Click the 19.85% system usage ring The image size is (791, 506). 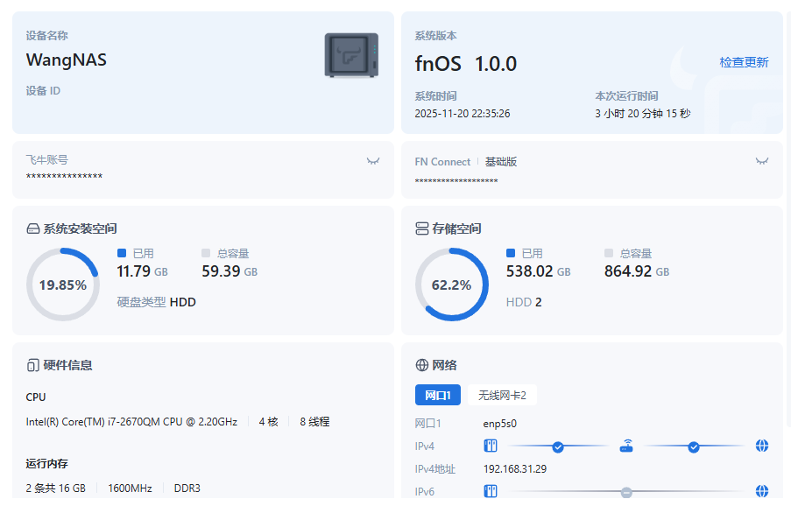point(62,285)
